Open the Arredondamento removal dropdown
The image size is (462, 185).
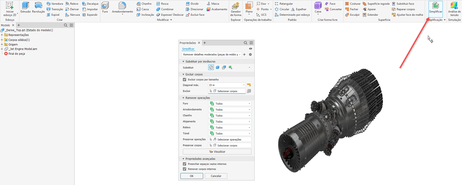click(x=230, y=110)
